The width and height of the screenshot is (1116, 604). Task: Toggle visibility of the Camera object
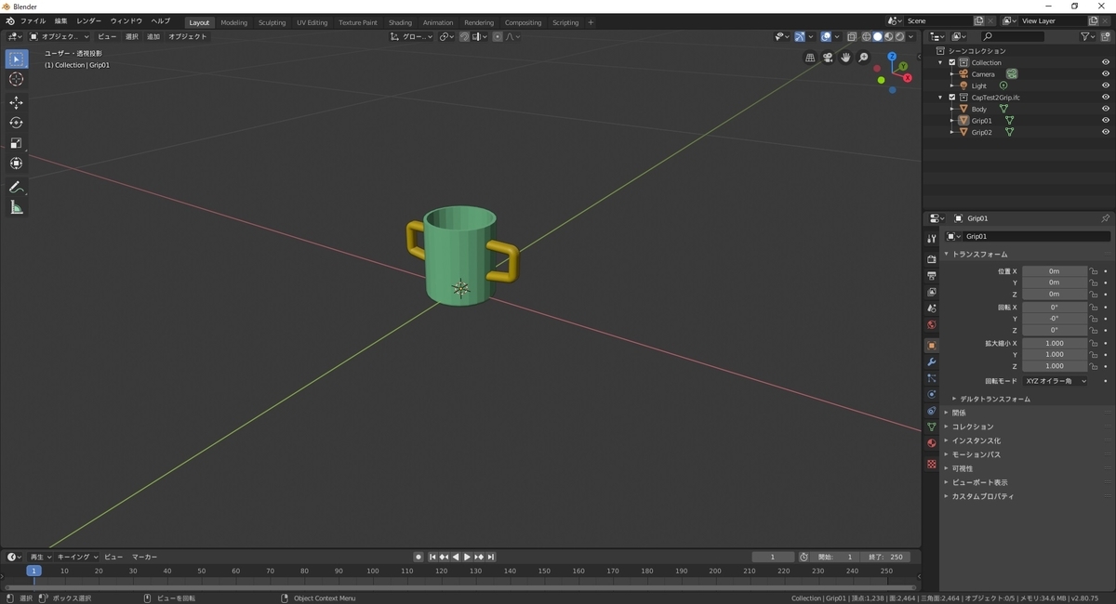pos(1106,74)
